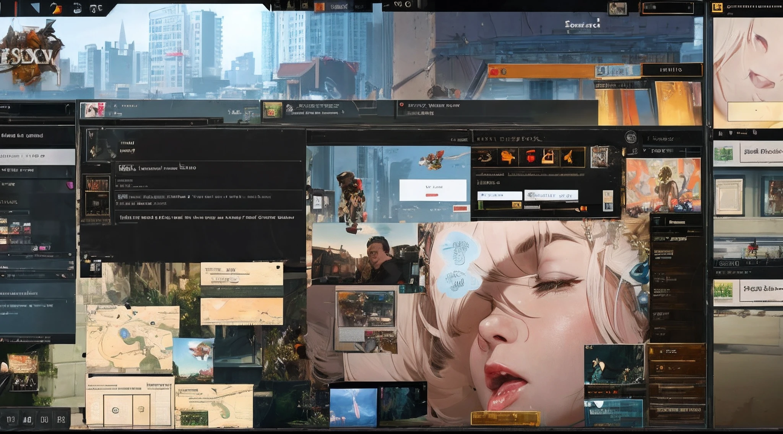Click the red circle icon on the orange bar
Viewport: 783px width, 434px height.
(494, 71)
